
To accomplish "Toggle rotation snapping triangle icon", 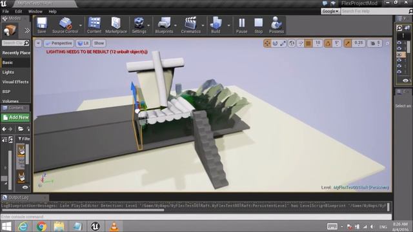I will 328,43.
